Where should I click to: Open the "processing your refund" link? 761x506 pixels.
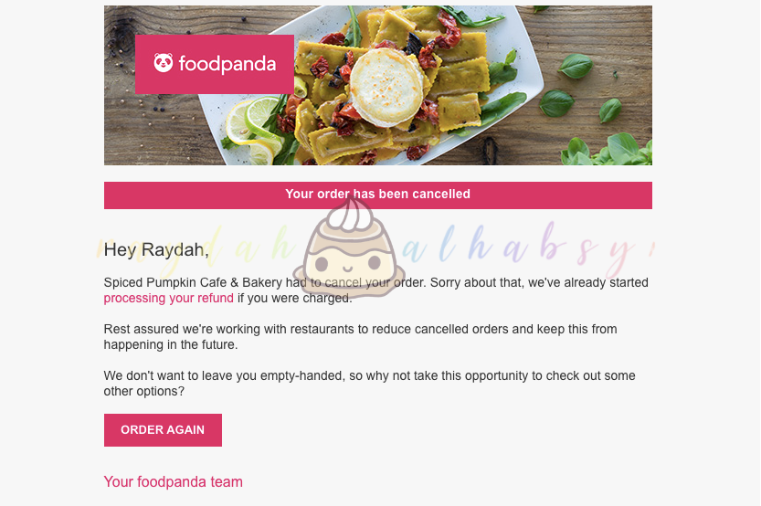coord(168,298)
